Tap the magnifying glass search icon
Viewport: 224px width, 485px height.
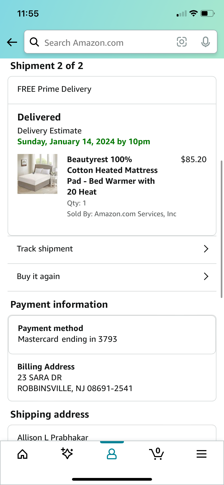pos(34,42)
